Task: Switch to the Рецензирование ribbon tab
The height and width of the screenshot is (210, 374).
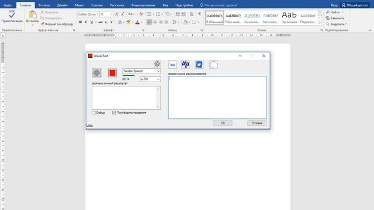Action: tap(143, 5)
